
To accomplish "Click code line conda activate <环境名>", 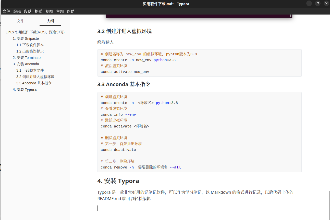I will coord(125,126).
